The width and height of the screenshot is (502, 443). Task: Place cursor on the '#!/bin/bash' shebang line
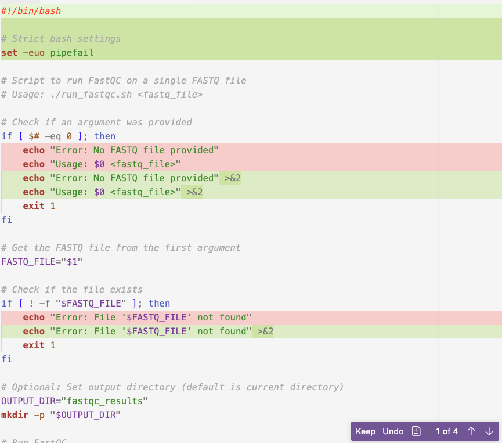(x=32, y=10)
